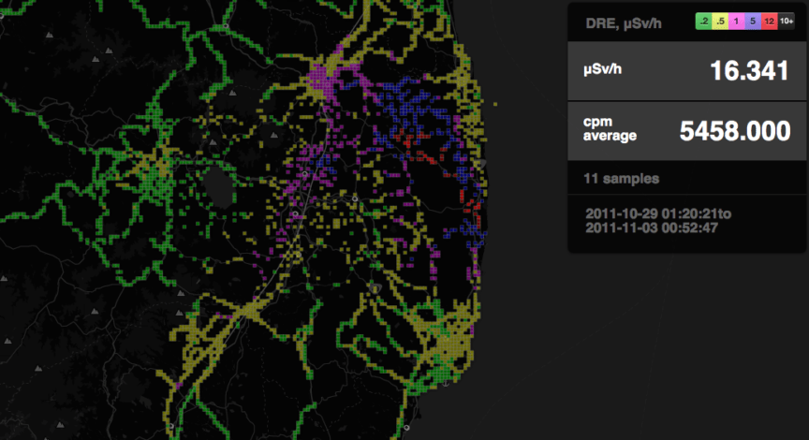Image resolution: width=809 pixels, height=440 pixels.
Task: Click the "DRE, µSv/h" panel title
Action: tap(620, 22)
